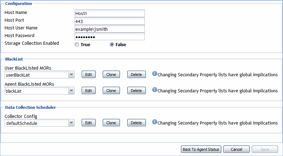The height and width of the screenshot is (156, 283).
Task: Open the userBlackList dropdown
Action: (71, 75)
